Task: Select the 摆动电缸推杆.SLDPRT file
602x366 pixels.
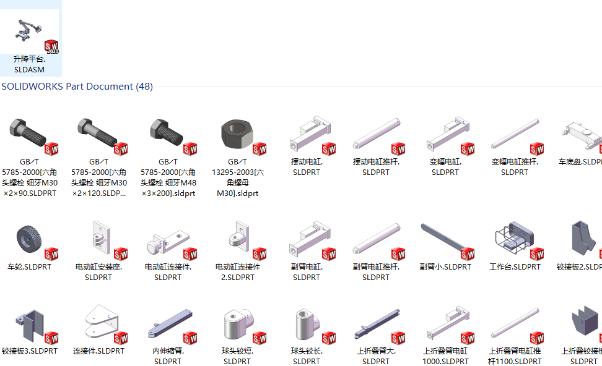Action: 377,146
